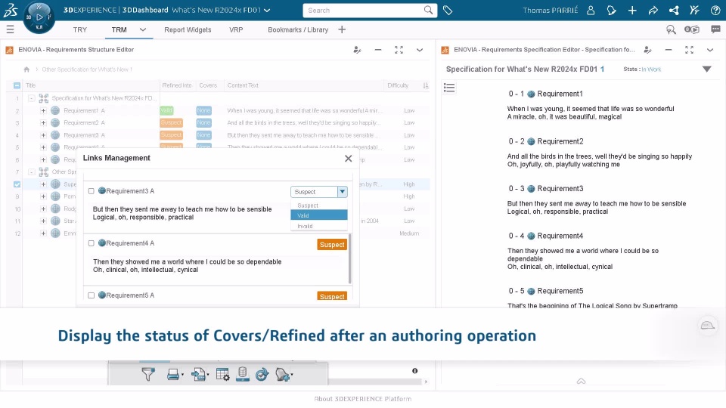Uncheck the selected row 8 checkbox
726x408 pixels.
17,184
